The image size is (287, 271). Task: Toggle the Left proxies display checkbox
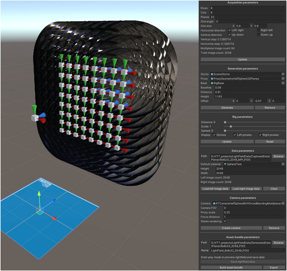[235, 135]
